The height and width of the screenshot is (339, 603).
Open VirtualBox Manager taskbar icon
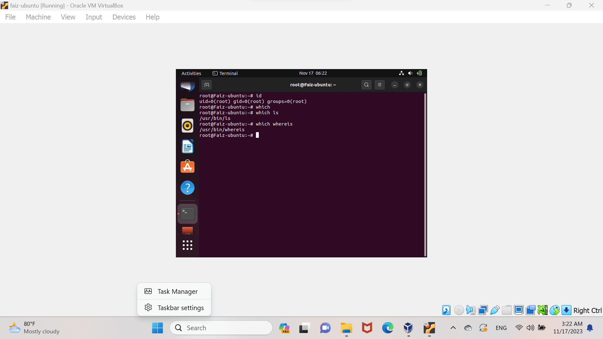tap(408, 328)
